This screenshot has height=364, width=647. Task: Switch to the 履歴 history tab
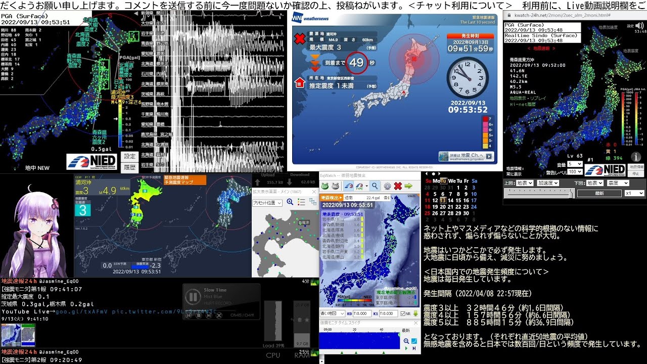pos(129,167)
